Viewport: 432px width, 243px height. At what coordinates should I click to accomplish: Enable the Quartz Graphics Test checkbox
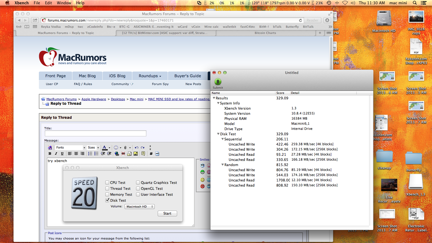point(138,183)
